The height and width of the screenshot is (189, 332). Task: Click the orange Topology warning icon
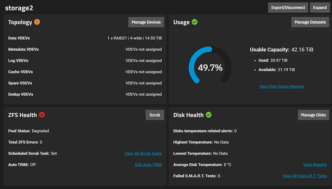37,22
